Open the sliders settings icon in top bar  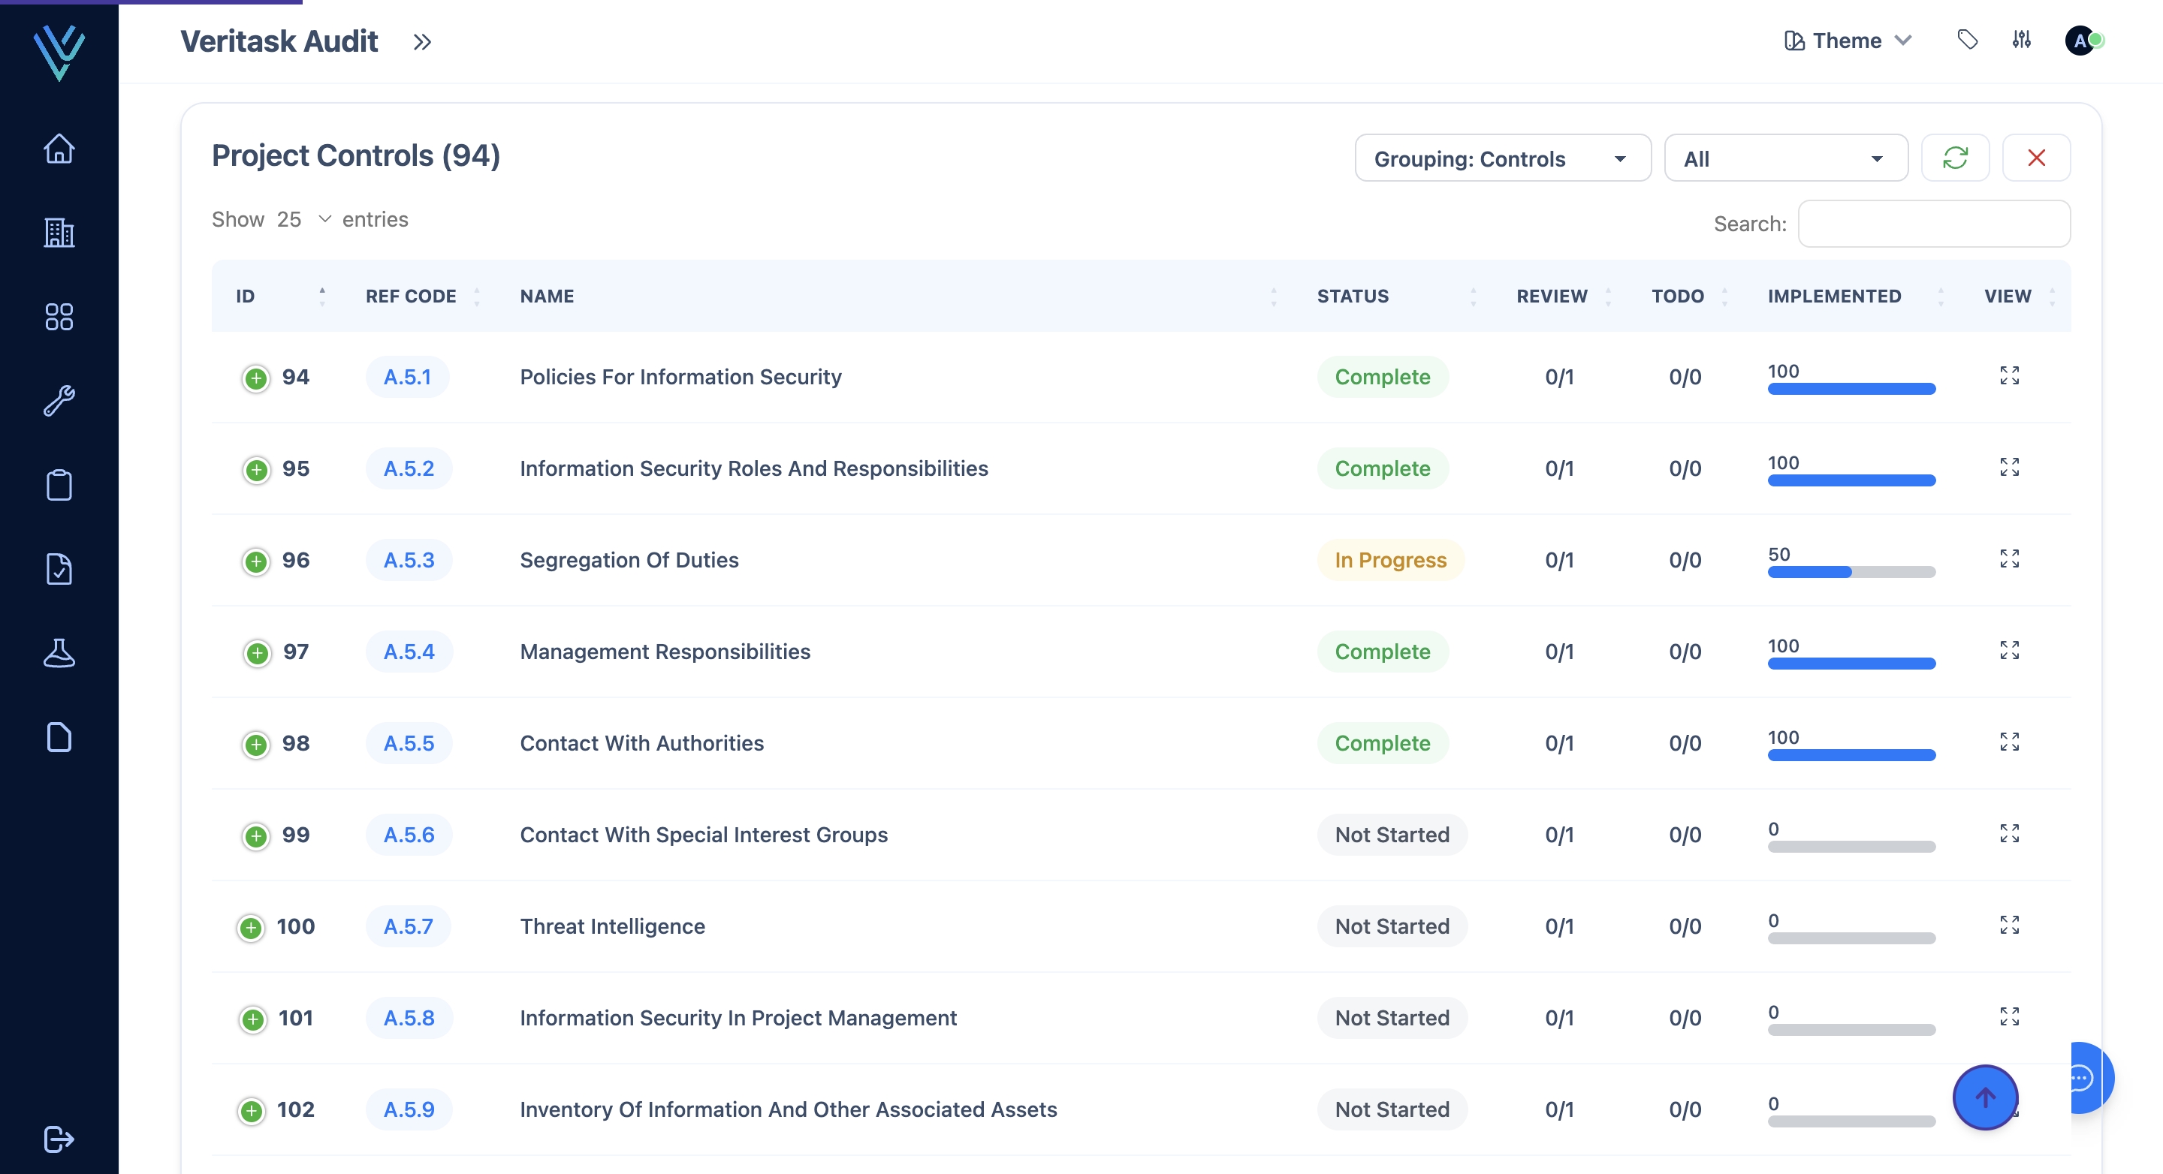(x=2021, y=40)
